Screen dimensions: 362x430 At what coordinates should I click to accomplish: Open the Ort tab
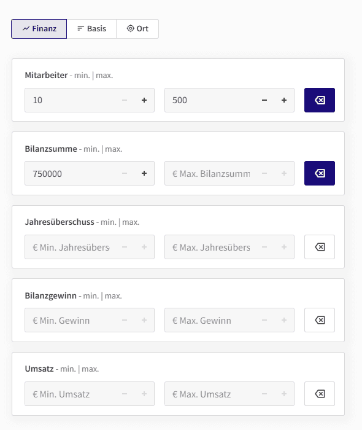[x=137, y=29]
